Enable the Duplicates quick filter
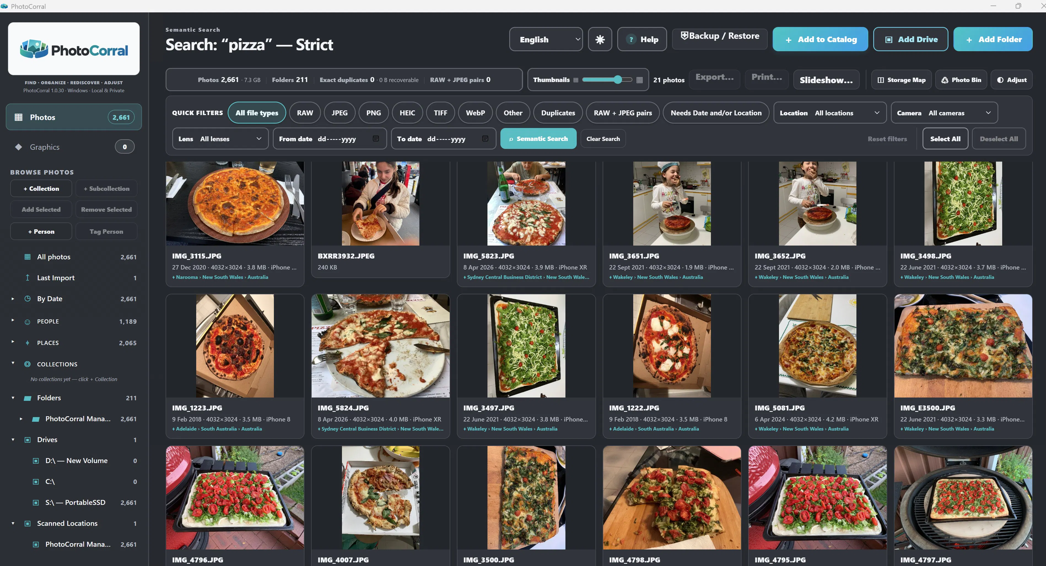This screenshot has height=566, width=1046. click(x=558, y=113)
